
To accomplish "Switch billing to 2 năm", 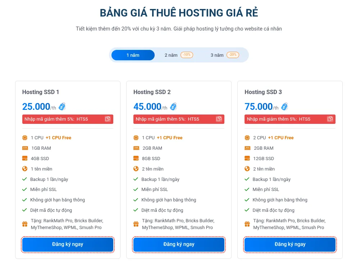I will click(x=171, y=55).
